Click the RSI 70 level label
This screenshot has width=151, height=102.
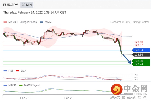pyautogui.click(x=136, y=75)
